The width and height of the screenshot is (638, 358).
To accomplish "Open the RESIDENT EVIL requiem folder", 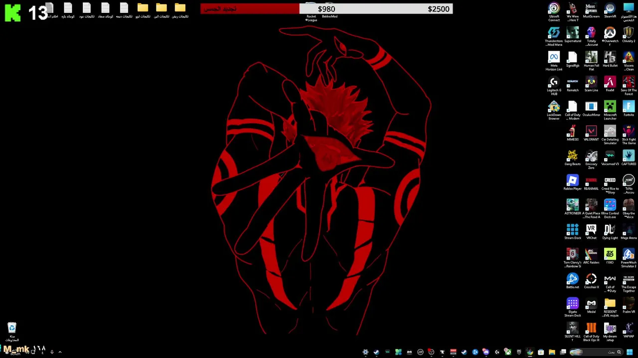I will pos(610,308).
